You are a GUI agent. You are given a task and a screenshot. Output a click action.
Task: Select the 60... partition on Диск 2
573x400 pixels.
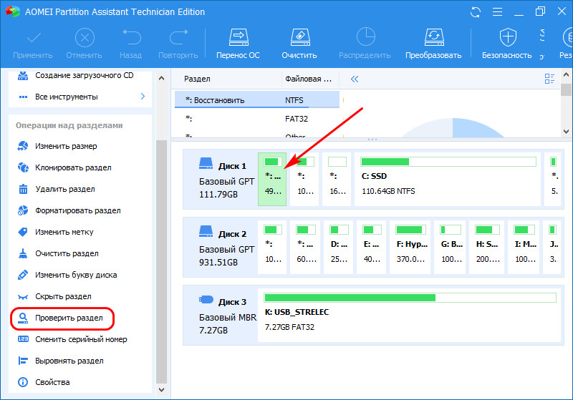(305, 247)
